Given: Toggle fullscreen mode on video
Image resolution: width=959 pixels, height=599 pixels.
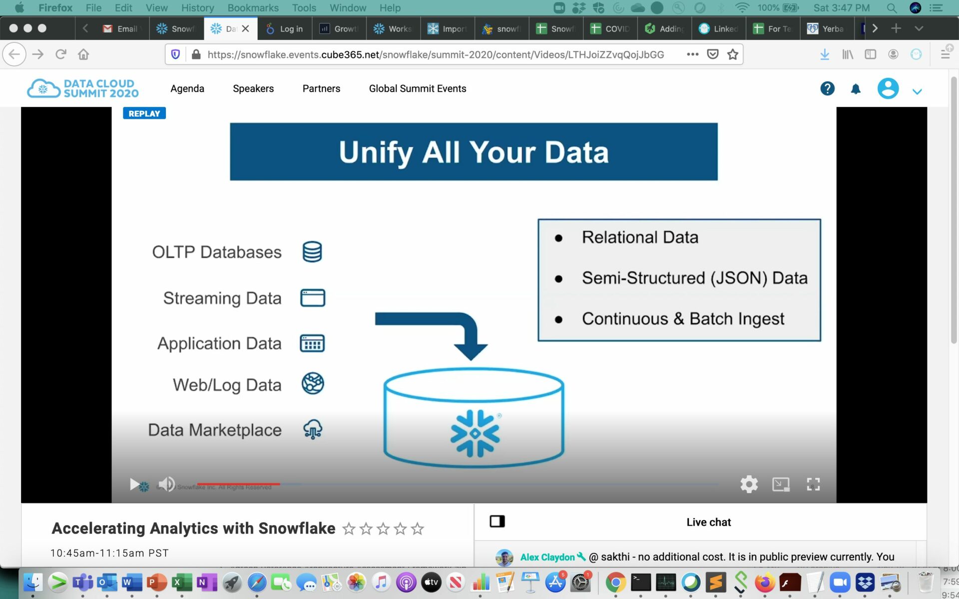Looking at the screenshot, I should pos(813,484).
